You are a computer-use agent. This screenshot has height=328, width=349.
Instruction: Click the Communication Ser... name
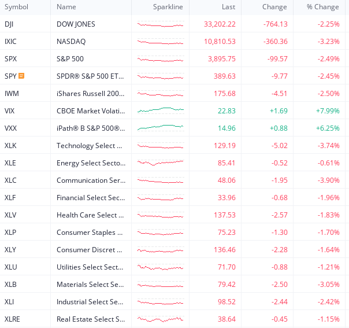coord(91,180)
